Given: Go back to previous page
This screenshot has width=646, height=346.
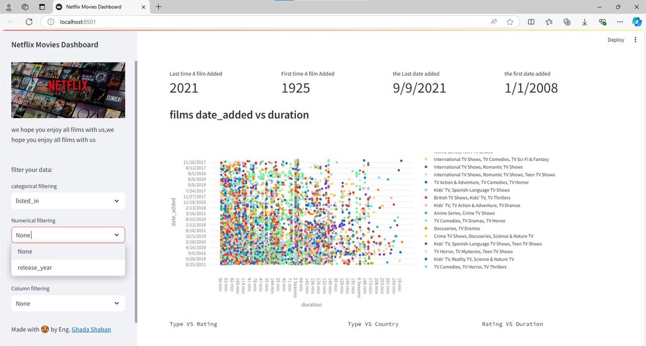Looking at the screenshot, I should (11, 22).
